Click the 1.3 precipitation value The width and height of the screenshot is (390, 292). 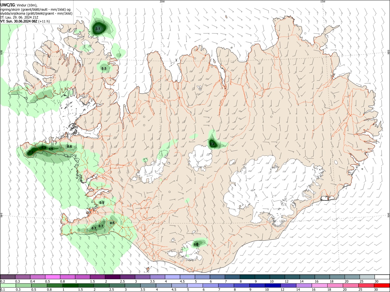tap(44, 148)
